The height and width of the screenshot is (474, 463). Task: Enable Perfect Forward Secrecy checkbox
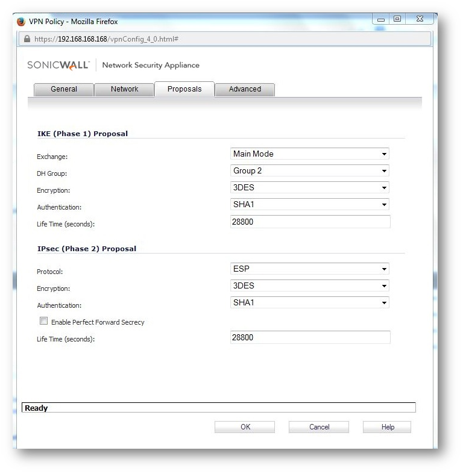[43, 322]
